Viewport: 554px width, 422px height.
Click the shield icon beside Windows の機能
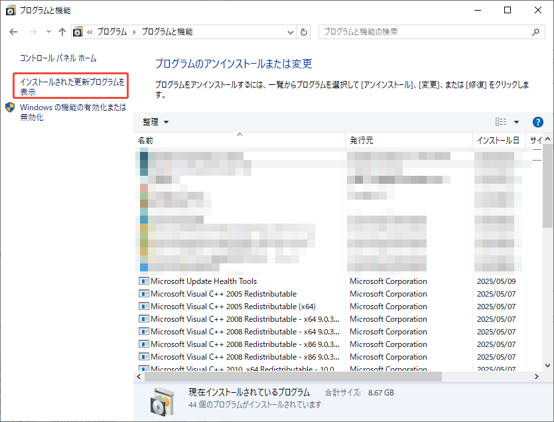(10, 107)
